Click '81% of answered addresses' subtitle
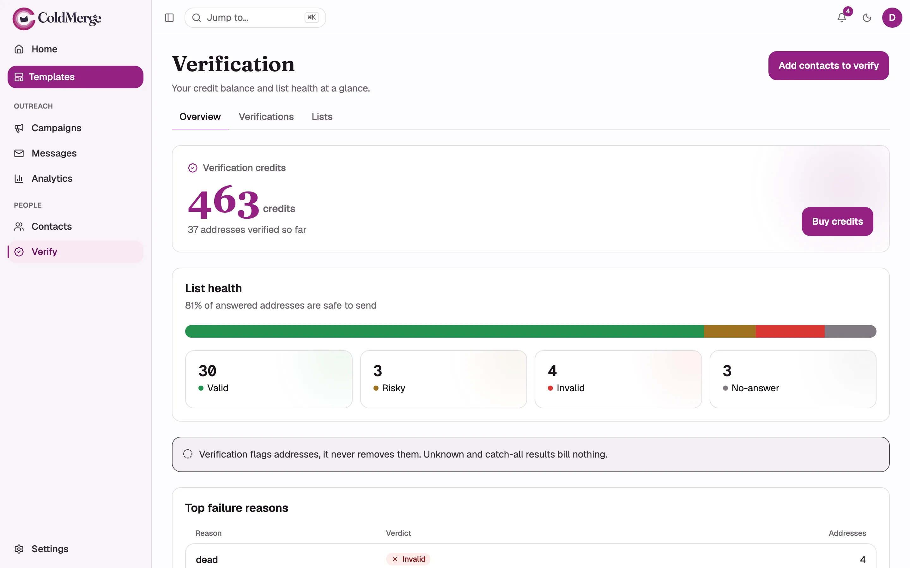Screen dimensions: 910x568 (281, 305)
